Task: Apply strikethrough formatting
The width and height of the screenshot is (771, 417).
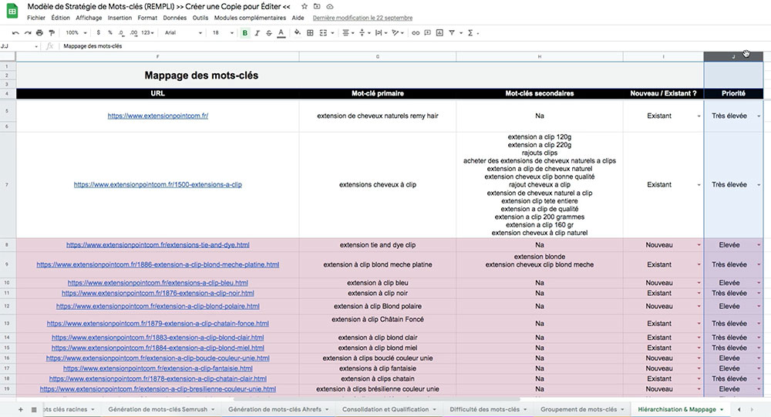Action: (269, 33)
